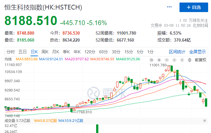
Task: Switch to 五日 five-day chart tab
Action: tap(22, 52)
